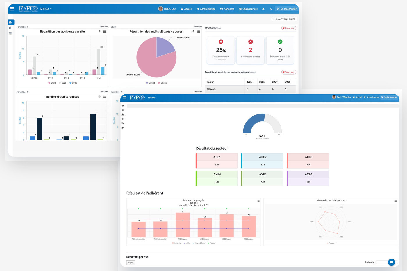Delete the non conformité Majeures table with Supprimer
407x271 pixels.
click(289, 72)
